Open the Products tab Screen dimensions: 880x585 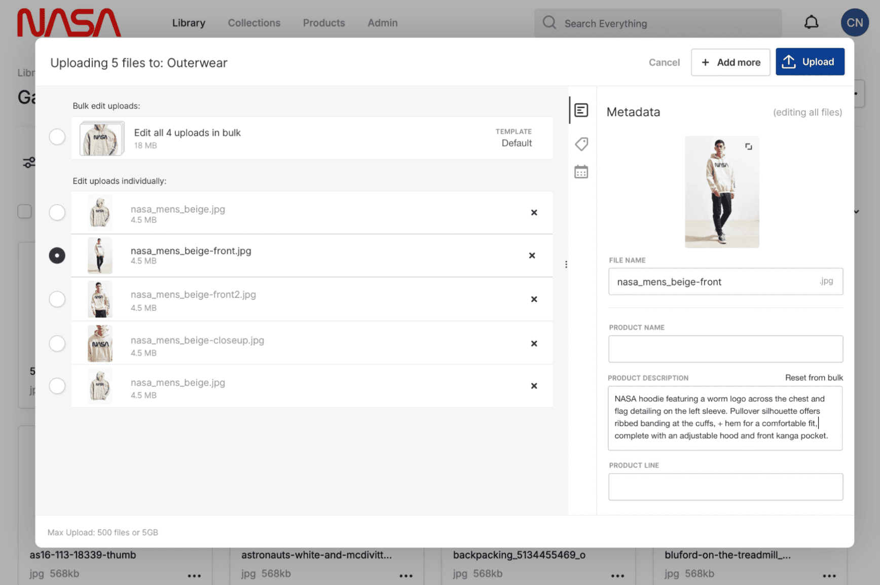pyautogui.click(x=324, y=23)
